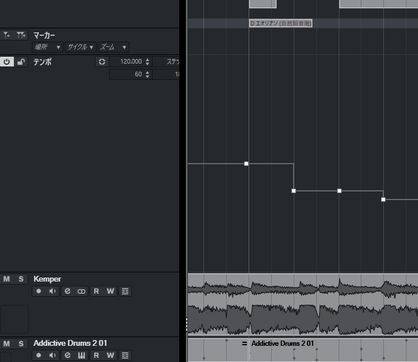Click the add cycle marker icon
This screenshot has height=362, width=418.
[x=21, y=35]
